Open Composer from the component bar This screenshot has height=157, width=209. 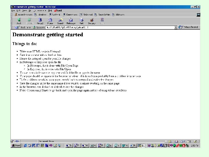click(x=195, y=141)
